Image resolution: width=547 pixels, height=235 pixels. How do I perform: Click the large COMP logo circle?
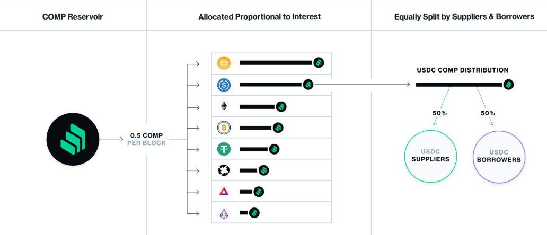tap(73, 139)
